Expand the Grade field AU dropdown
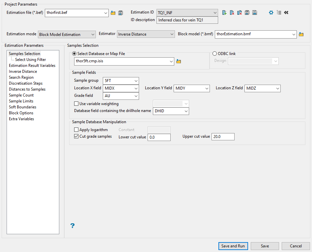 (x=121, y=96)
